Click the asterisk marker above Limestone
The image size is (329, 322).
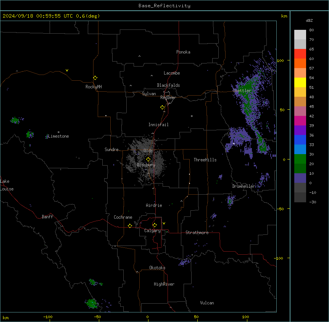(58, 132)
